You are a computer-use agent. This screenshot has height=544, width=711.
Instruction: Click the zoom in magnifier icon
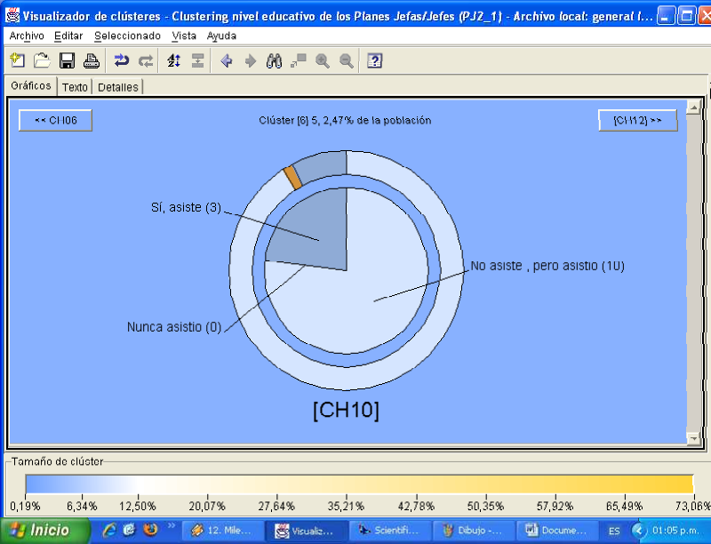[x=323, y=60]
